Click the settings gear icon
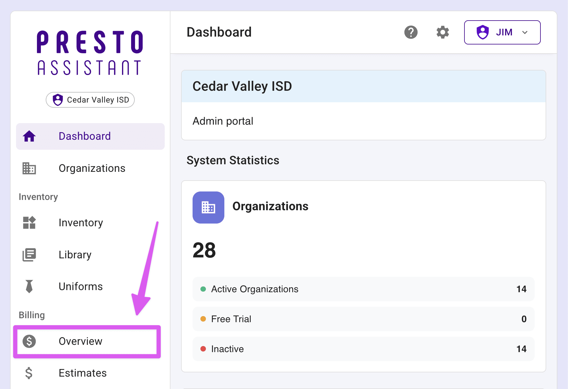Screen dimensions: 568x389 (x=442, y=32)
